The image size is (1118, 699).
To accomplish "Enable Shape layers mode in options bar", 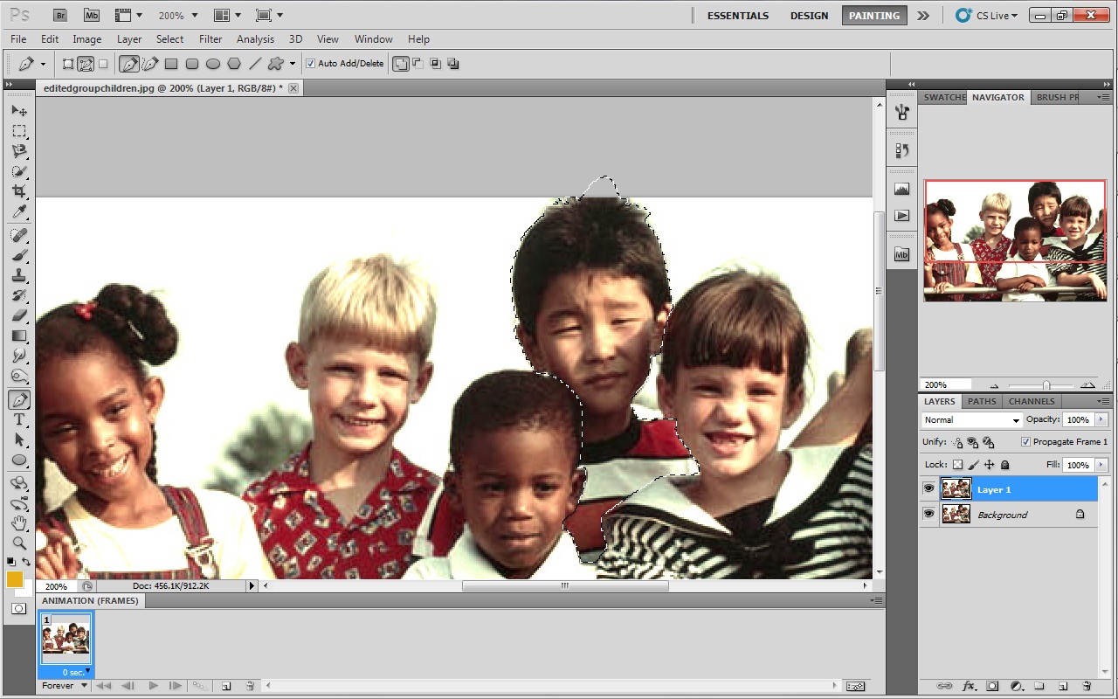I will [x=68, y=64].
